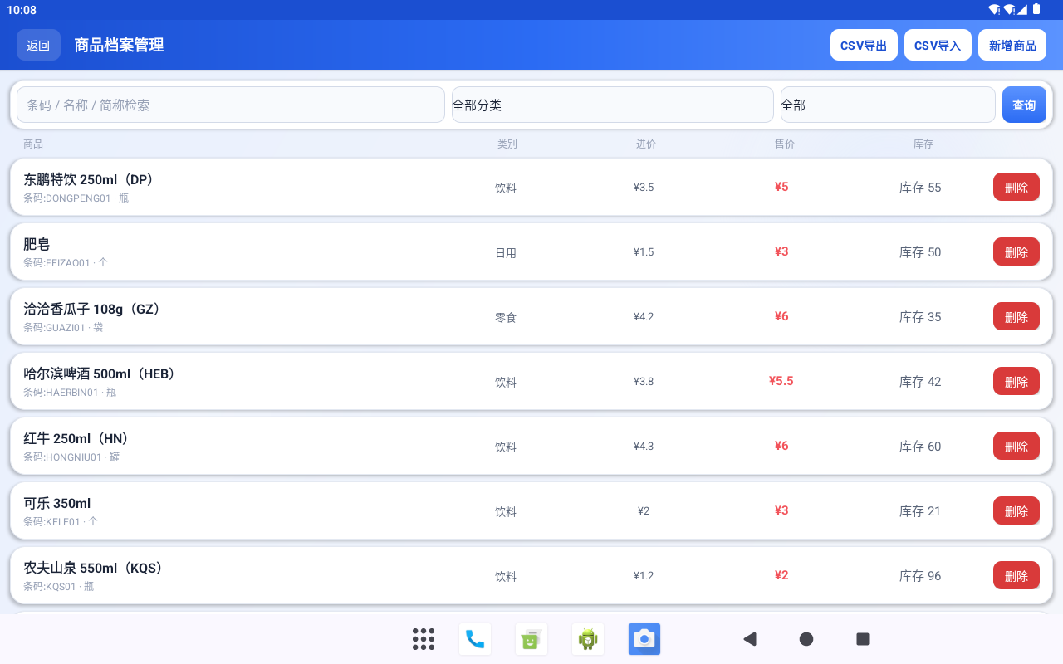Click the 零食 category cell
The height and width of the screenshot is (664, 1063).
pos(506,317)
